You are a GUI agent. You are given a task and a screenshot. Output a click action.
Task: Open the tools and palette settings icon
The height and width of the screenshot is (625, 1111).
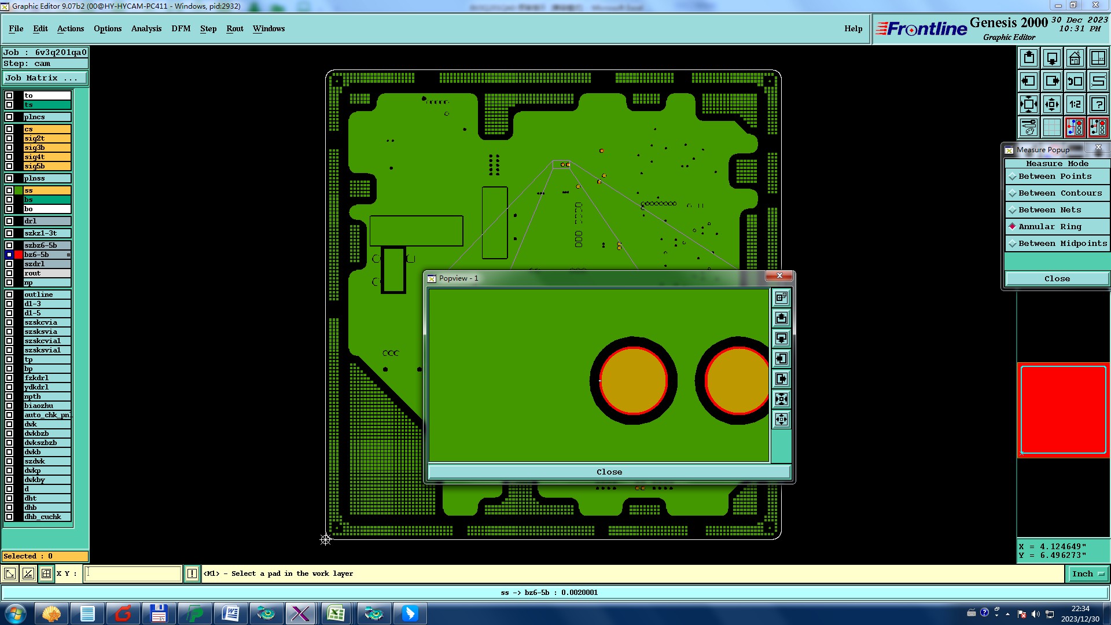1028,127
